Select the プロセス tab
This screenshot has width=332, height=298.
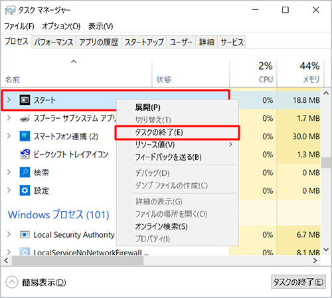17,41
